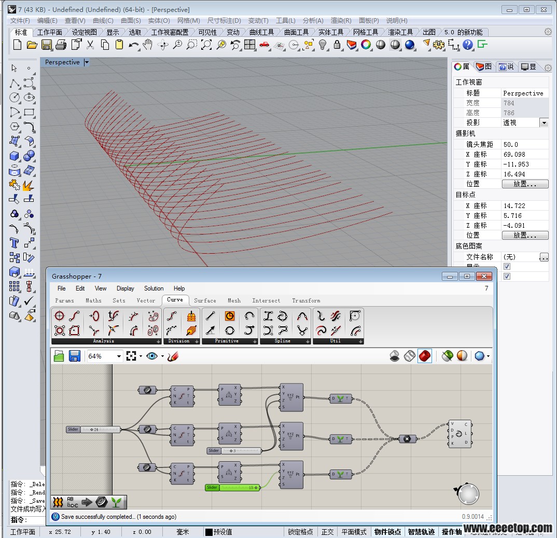Click the Undo arrow icon
Image resolution: width=557 pixels, height=538 pixels.
click(134, 45)
